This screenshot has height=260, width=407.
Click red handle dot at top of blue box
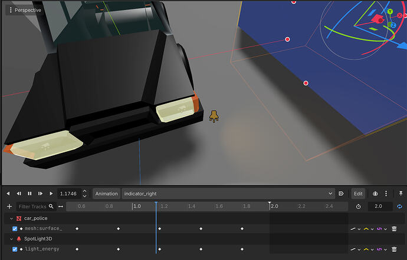tap(294, 2)
